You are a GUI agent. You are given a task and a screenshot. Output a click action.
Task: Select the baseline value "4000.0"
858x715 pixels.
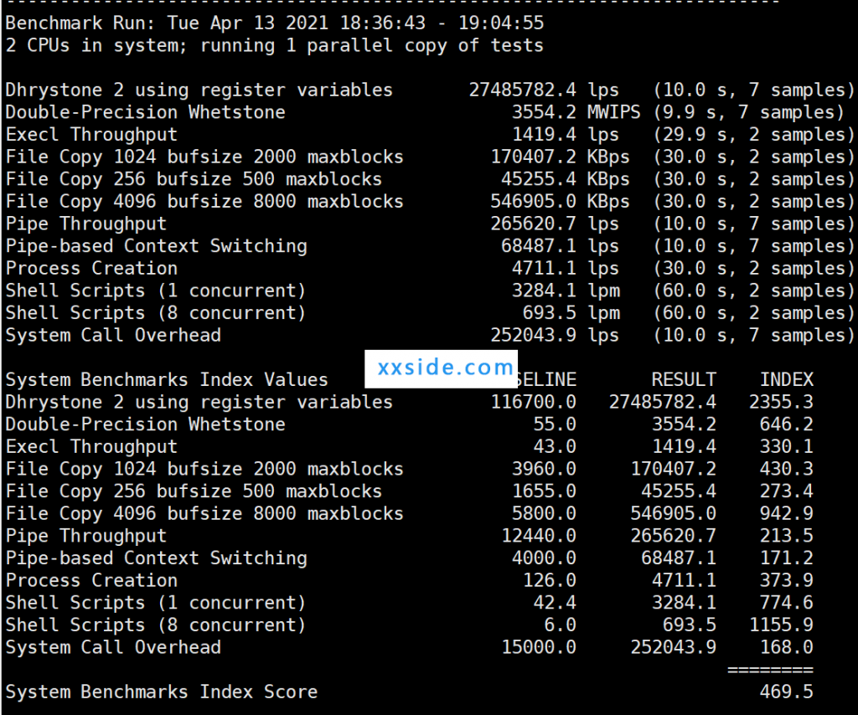pos(545,558)
